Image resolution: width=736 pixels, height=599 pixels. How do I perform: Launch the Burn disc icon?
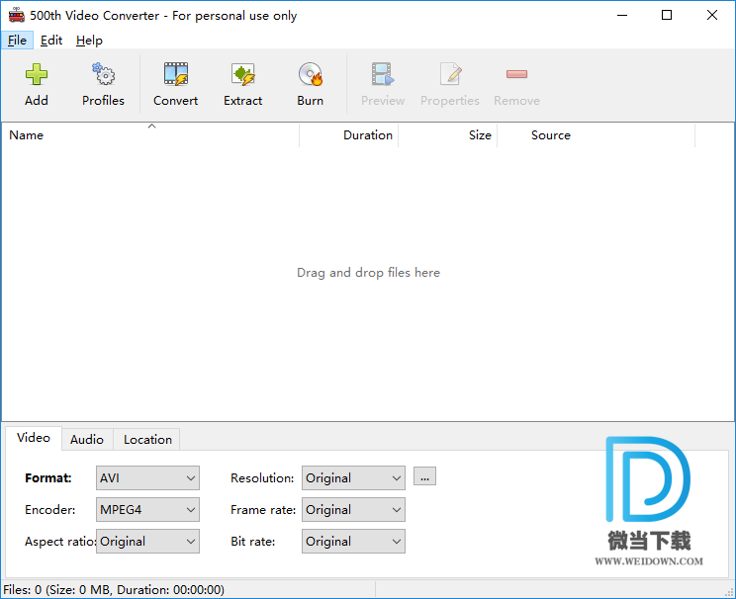pyautogui.click(x=311, y=74)
